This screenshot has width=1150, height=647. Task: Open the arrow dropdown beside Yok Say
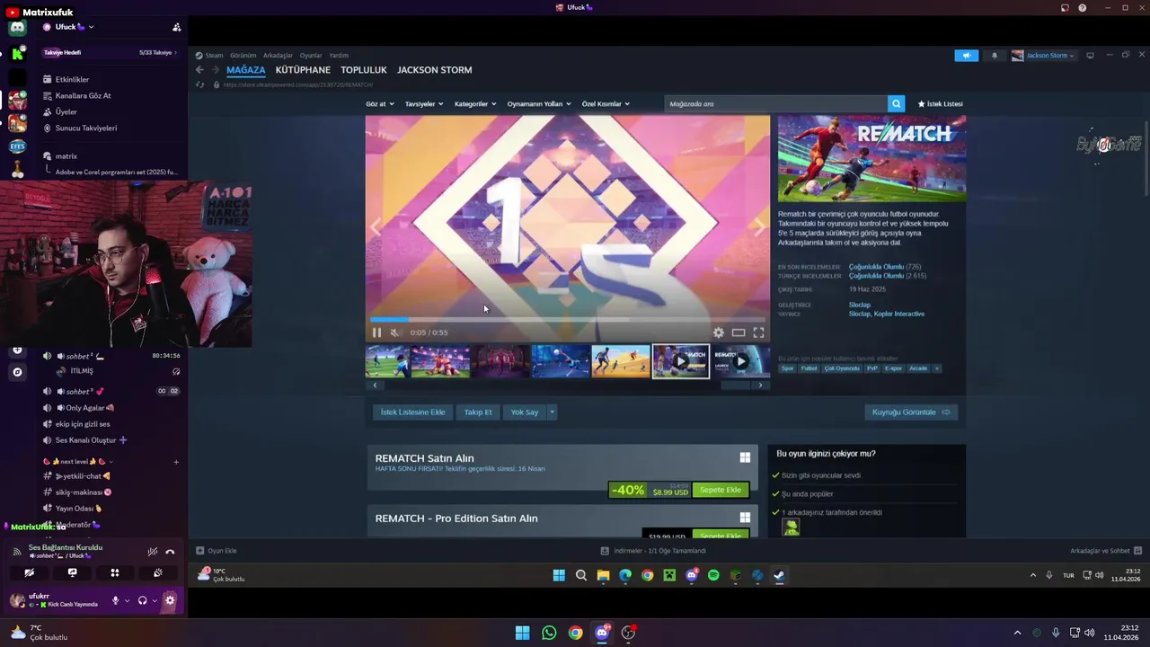(552, 412)
